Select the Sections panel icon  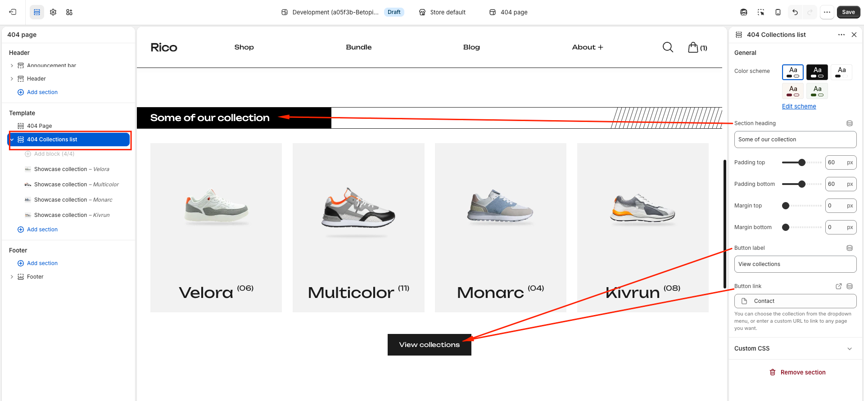tap(37, 12)
